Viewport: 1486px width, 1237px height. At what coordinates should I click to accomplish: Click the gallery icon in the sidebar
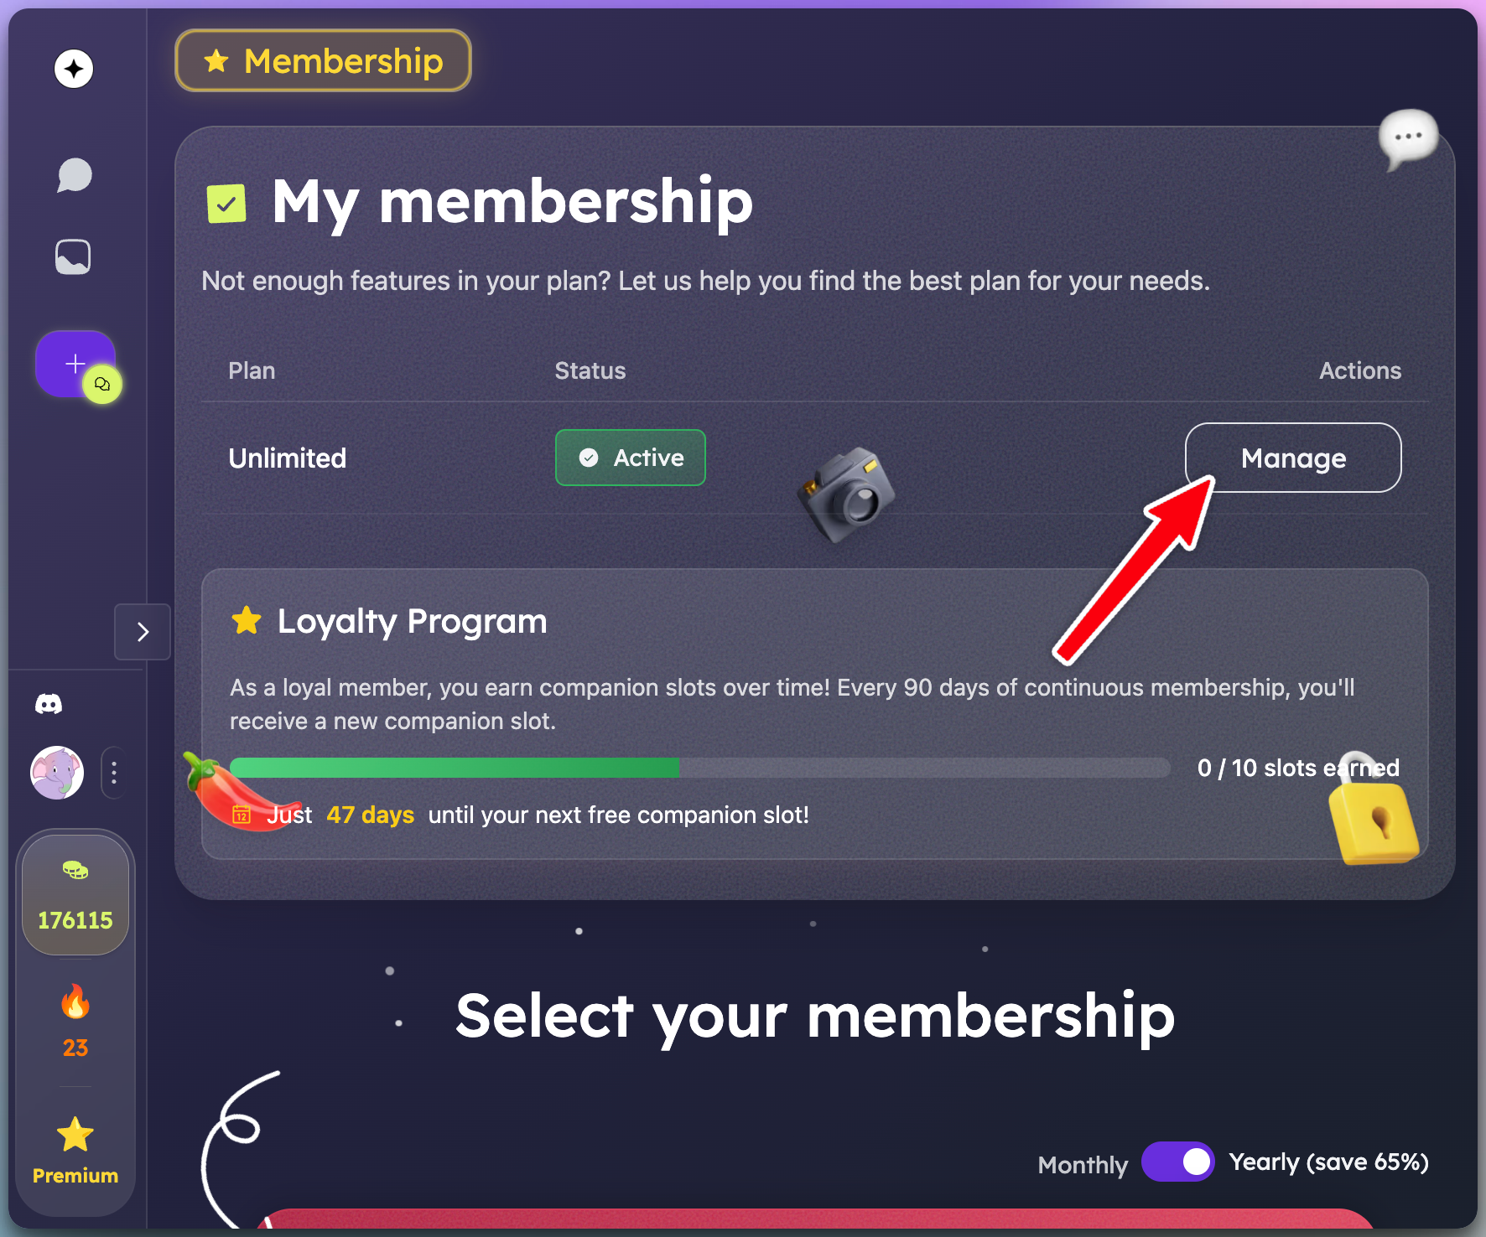74,256
